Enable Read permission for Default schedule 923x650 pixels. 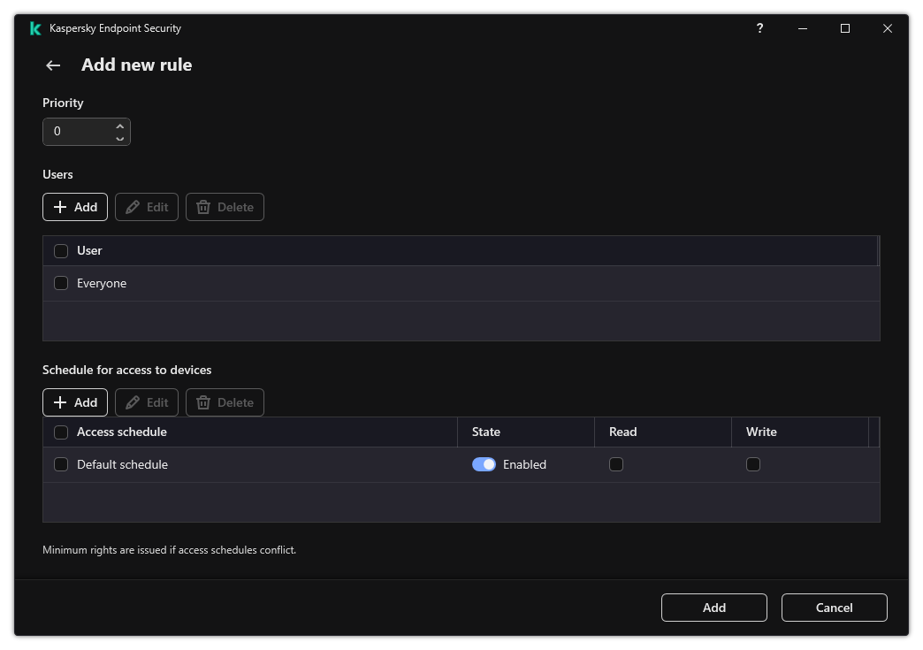616,463
